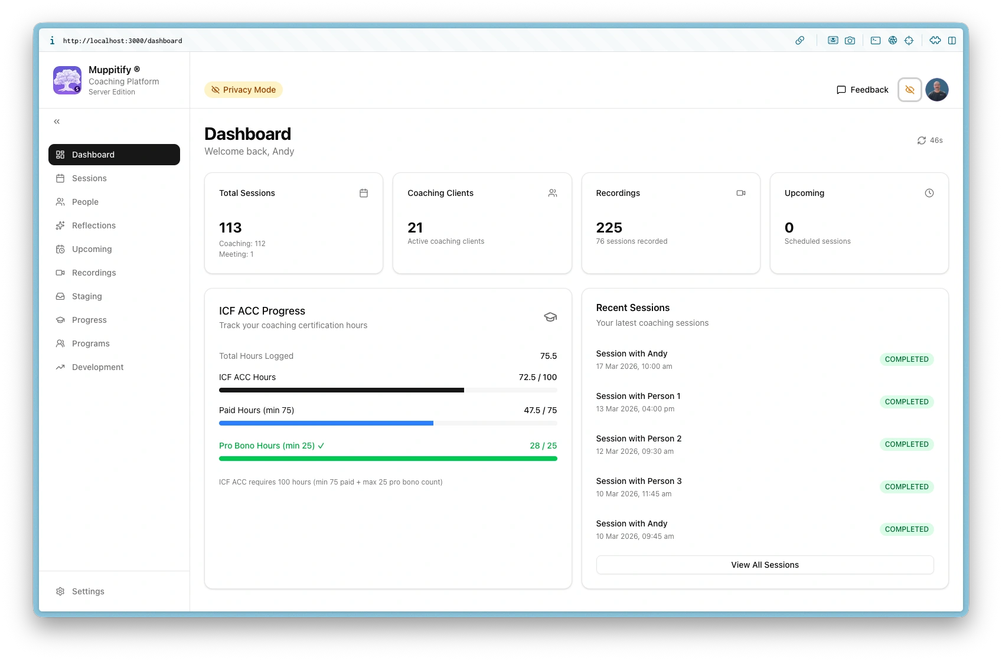1002x661 pixels.
Task: Open Session with Person 2 entry
Action: tap(638, 439)
